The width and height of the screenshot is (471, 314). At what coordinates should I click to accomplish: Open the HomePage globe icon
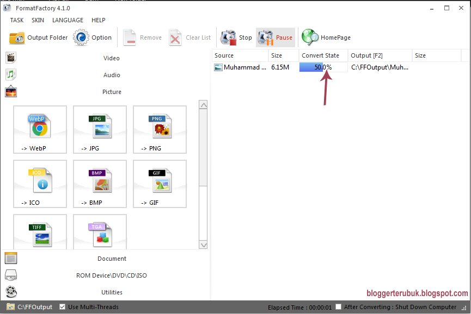tap(310, 37)
